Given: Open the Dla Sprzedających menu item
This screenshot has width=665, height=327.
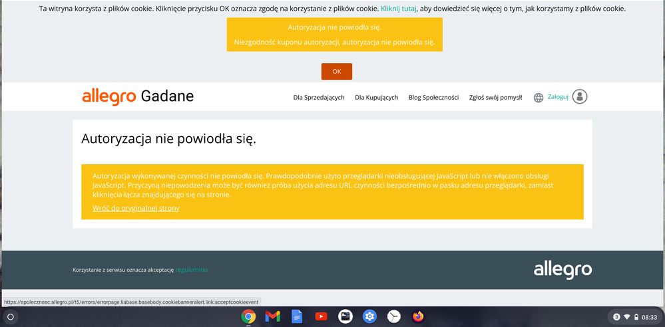Looking at the screenshot, I should [318, 98].
